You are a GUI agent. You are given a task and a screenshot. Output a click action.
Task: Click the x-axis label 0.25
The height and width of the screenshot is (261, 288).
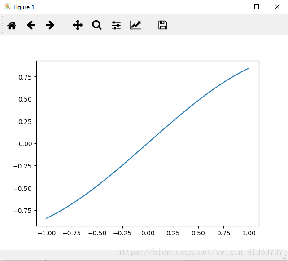click(173, 233)
